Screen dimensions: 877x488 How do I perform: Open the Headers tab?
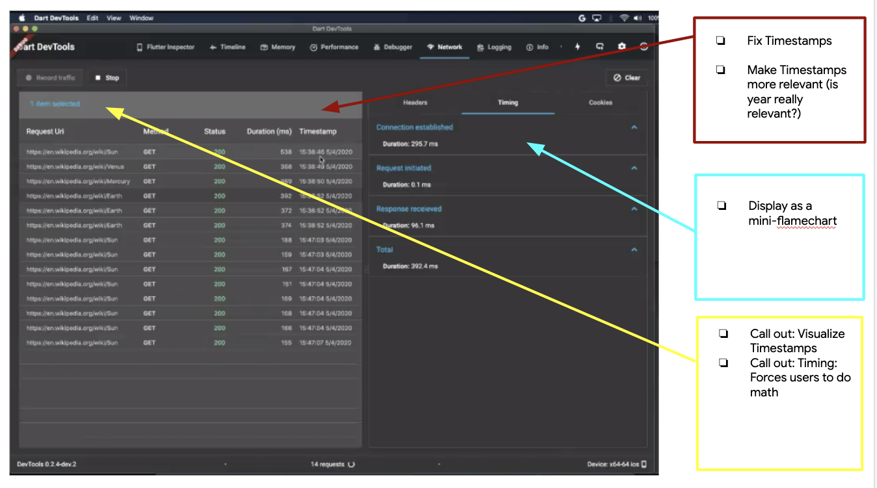pos(415,102)
